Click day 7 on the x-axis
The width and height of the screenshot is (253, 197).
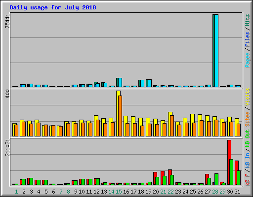[61, 192]
